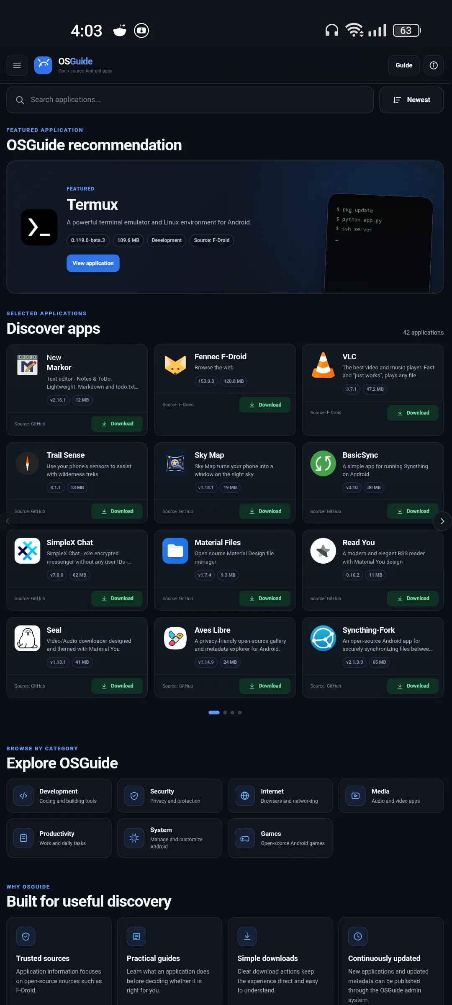Viewport: 452px width, 1005px height.
Task: Download BasicSync
Action: (x=413, y=511)
